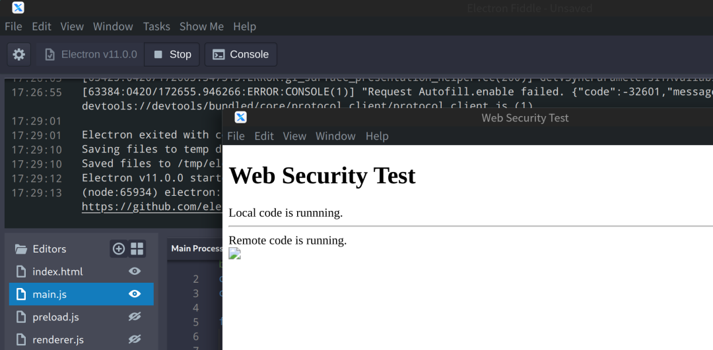Open File menu in Web Security Test window

click(236, 136)
